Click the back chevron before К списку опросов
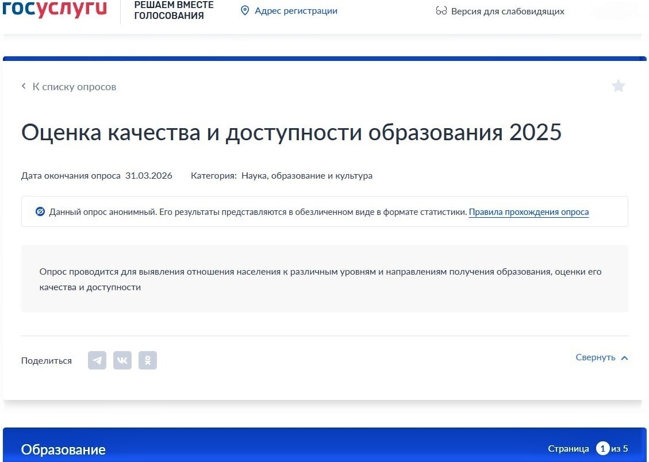Image resolution: width=649 pixels, height=462 pixels. 24,86
